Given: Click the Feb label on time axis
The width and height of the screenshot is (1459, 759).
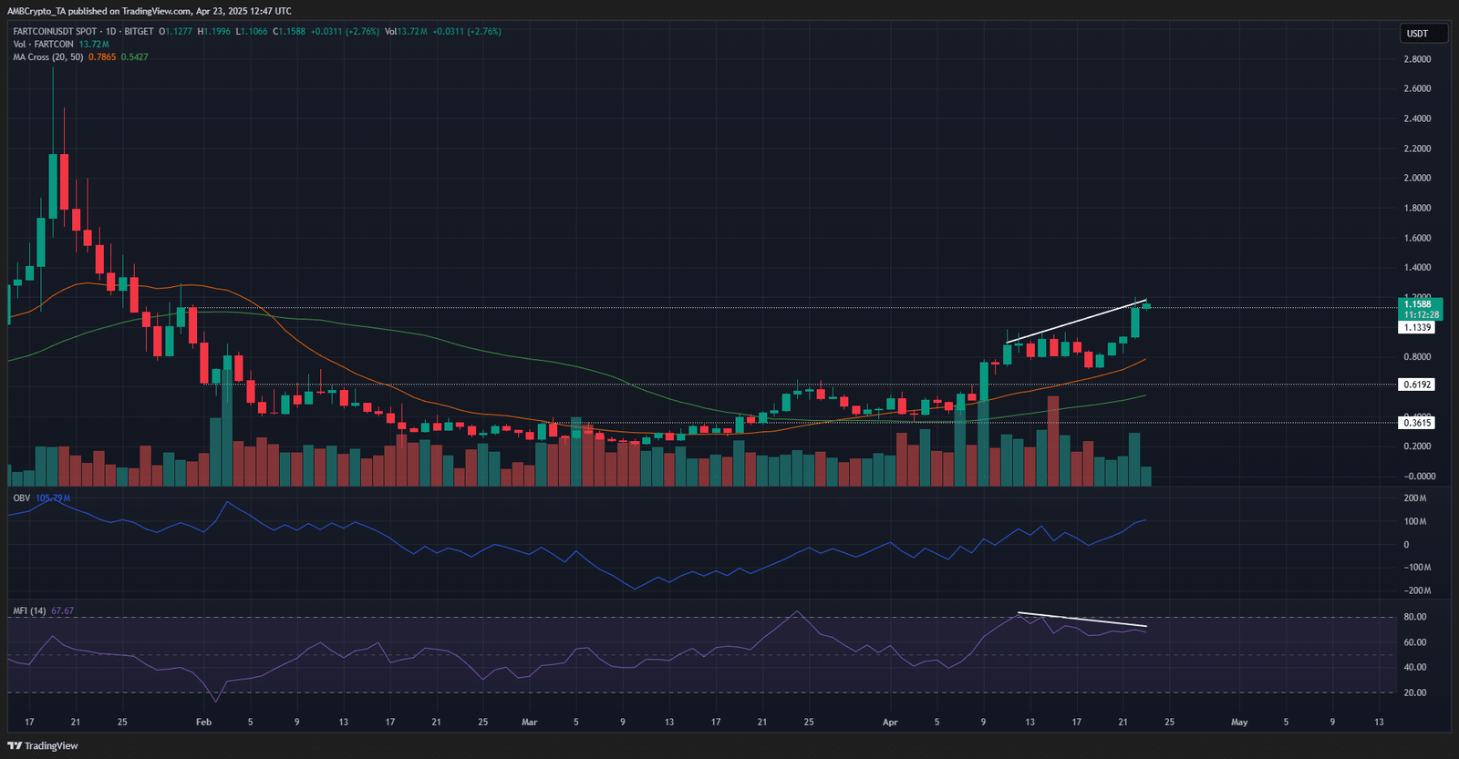Looking at the screenshot, I should pyautogui.click(x=203, y=723).
